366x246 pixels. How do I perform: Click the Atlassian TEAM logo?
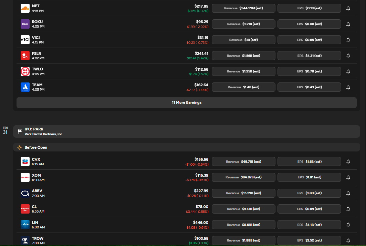pos(25,87)
